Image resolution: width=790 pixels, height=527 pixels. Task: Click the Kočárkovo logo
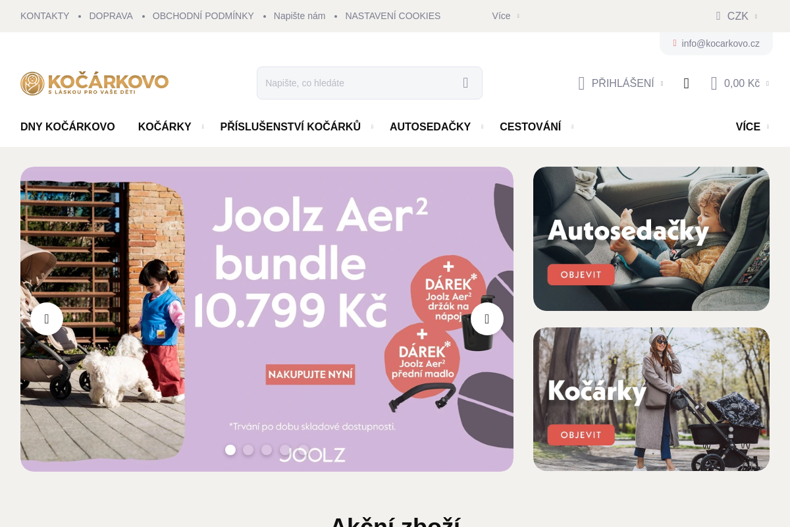pyautogui.click(x=94, y=83)
